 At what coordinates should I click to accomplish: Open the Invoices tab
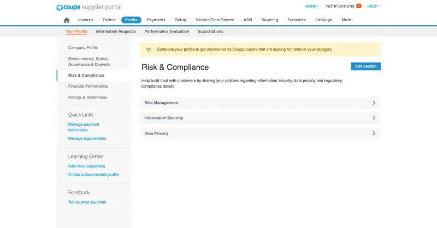85,20
